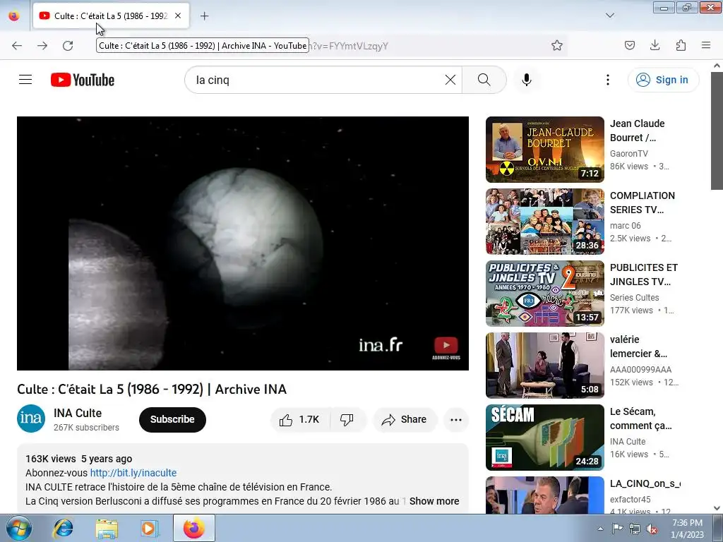Close the 'Culte : C'était La 5' tab
Viewport: 723px width, 542px height.
coord(178,16)
